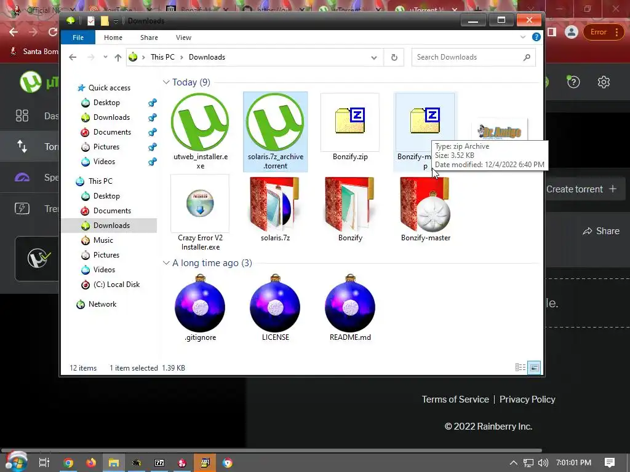Open pinned Documents under Quick access
The image size is (630, 472).
112,132
